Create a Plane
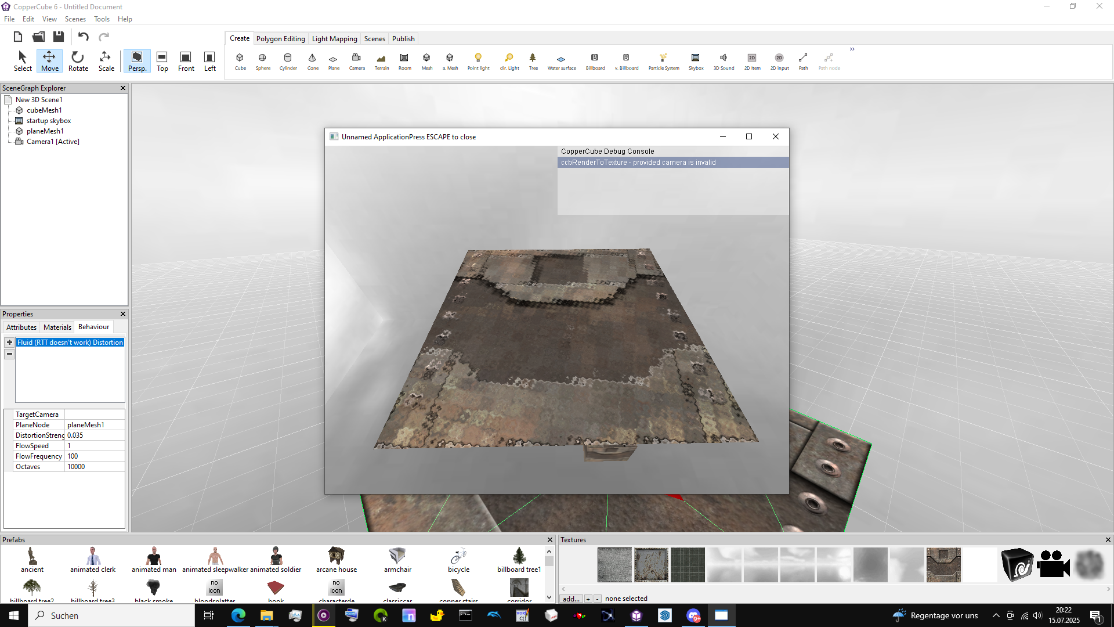This screenshot has width=1114, height=627. 334,61
